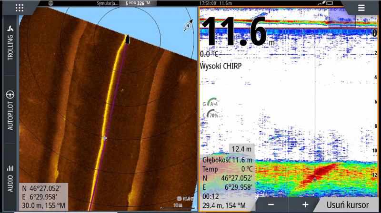The image size is (381, 213).
Task: Click the Wysoki CHIRP frequency label
Action: (x=221, y=66)
